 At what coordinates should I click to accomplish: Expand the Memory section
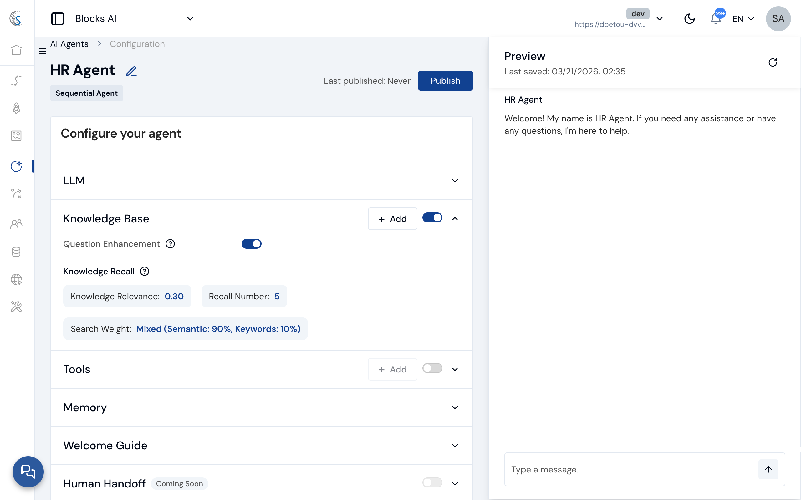(455, 407)
